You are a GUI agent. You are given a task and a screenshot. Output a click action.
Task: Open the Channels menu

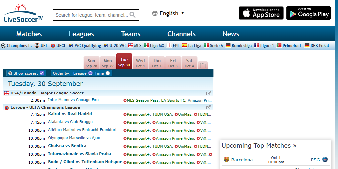[x=181, y=34]
